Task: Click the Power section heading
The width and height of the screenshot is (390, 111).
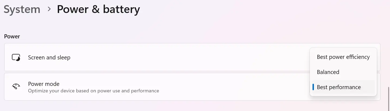Action: point(12,36)
